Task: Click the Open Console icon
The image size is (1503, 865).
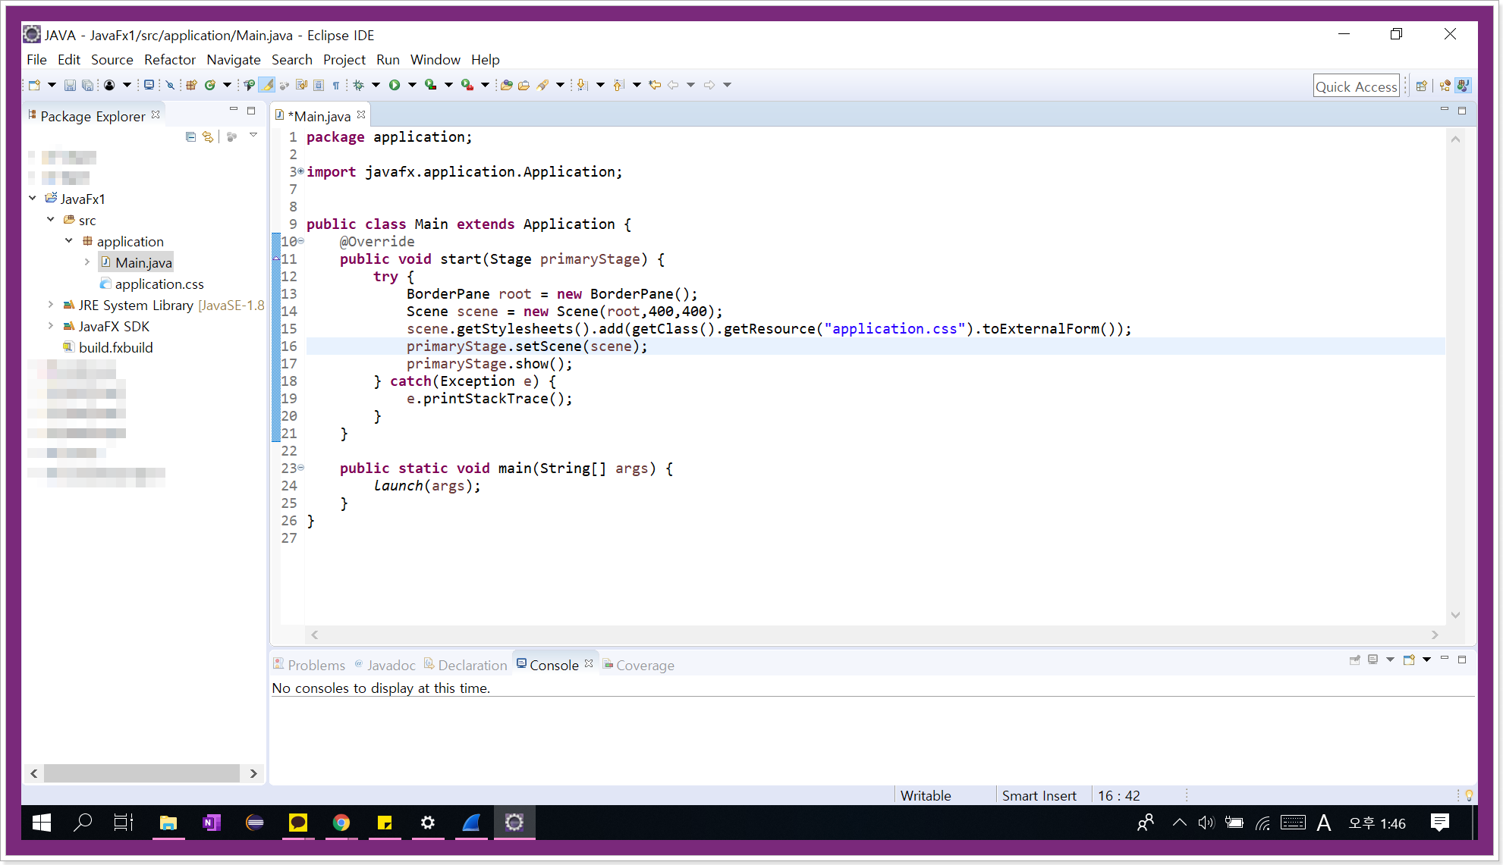Action: (1409, 660)
